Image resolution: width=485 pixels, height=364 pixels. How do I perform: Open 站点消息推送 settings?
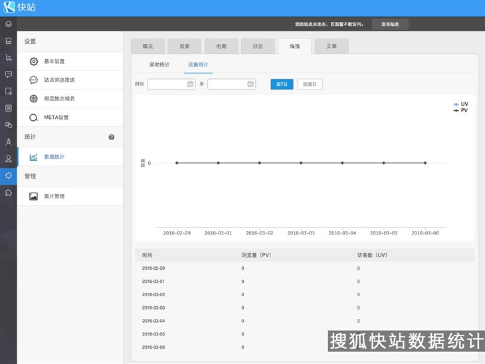click(70, 80)
